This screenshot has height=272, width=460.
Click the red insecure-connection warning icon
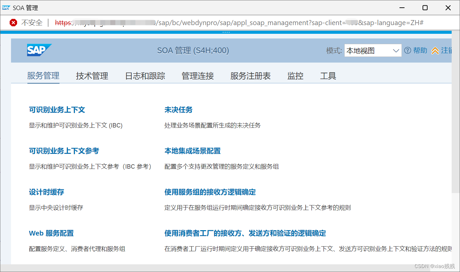(13, 23)
